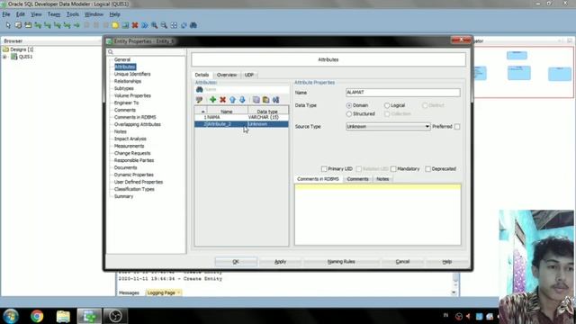This screenshot has height=324, width=576.
Task: Fit the diagram to screen
Action: [x=174, y=25]
